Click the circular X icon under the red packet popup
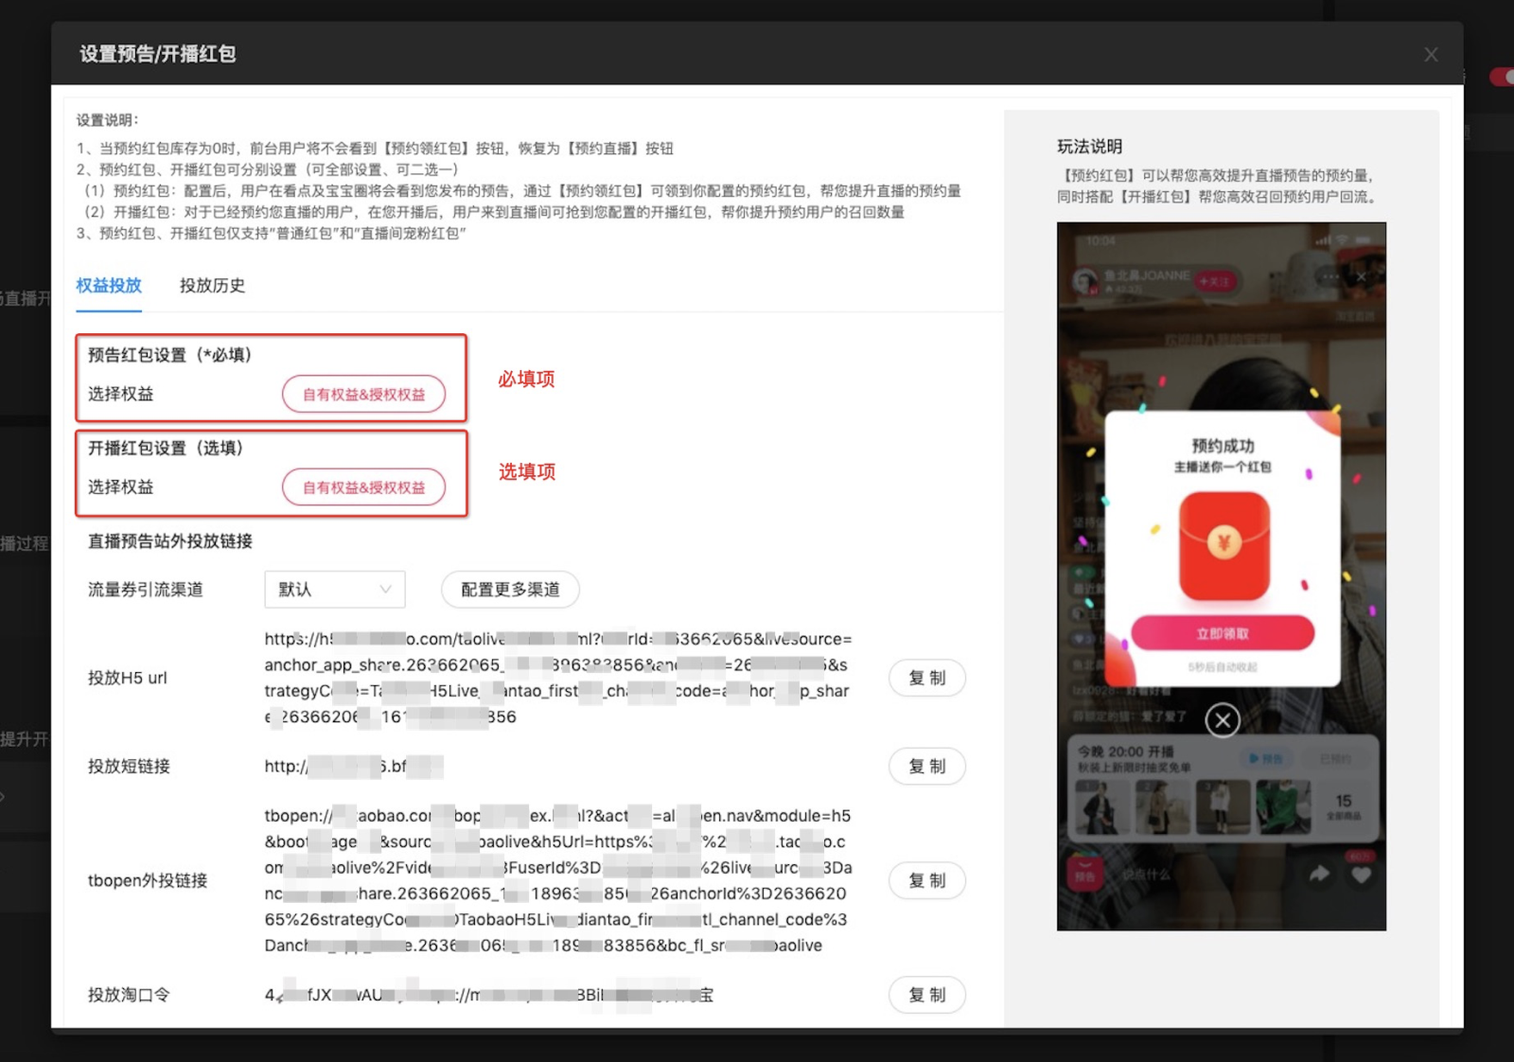1514x1062 pixels. pos(1223,720)
